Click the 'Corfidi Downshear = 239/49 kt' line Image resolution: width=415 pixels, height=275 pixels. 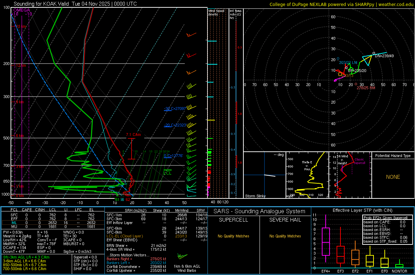point(136,267)
